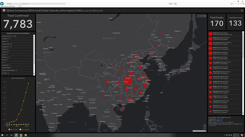Viewport: 245px width, 137px height.
Task: Select Macau row in country list
Action: click(x=17, y=55)
